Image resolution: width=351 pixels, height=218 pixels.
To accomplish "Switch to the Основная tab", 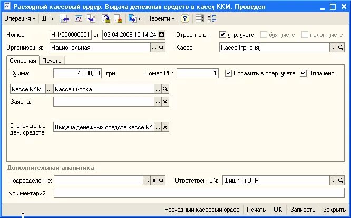I will tap(23, 61).
